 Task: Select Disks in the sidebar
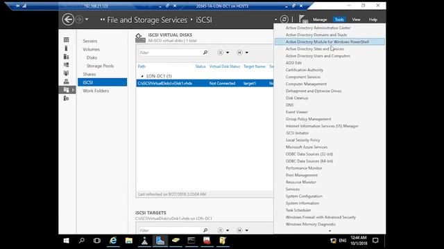(92, 57)
